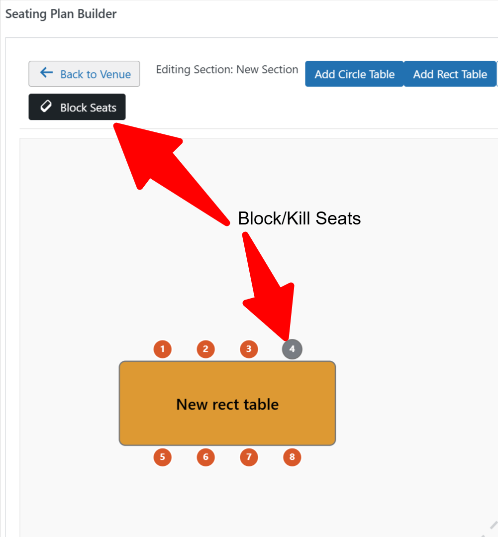Viewport: 498px width, 537px height.
Task: Select seat number 2 at the table
Action: tap(205, 349)
